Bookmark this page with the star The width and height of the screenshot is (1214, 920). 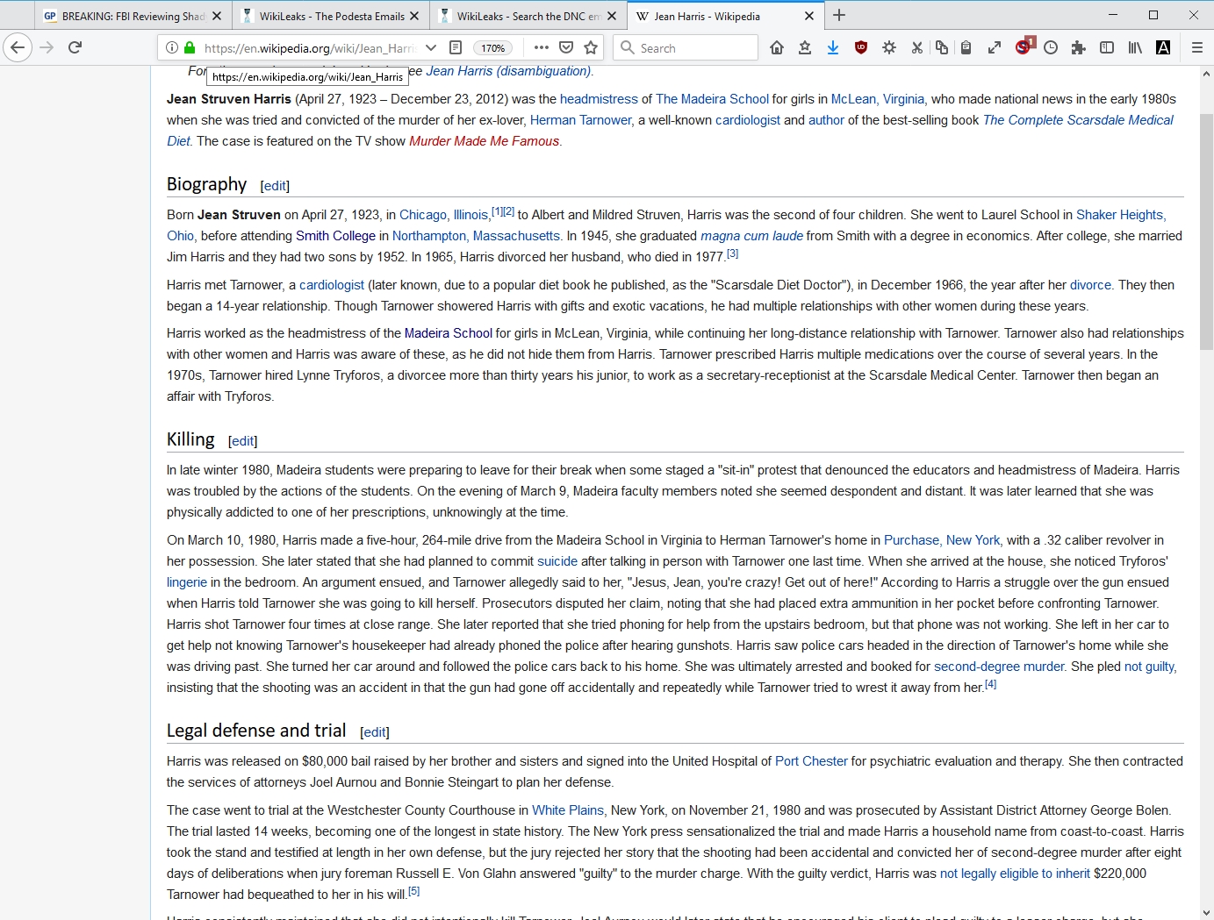pyautogui.click(x=591, y=47)
